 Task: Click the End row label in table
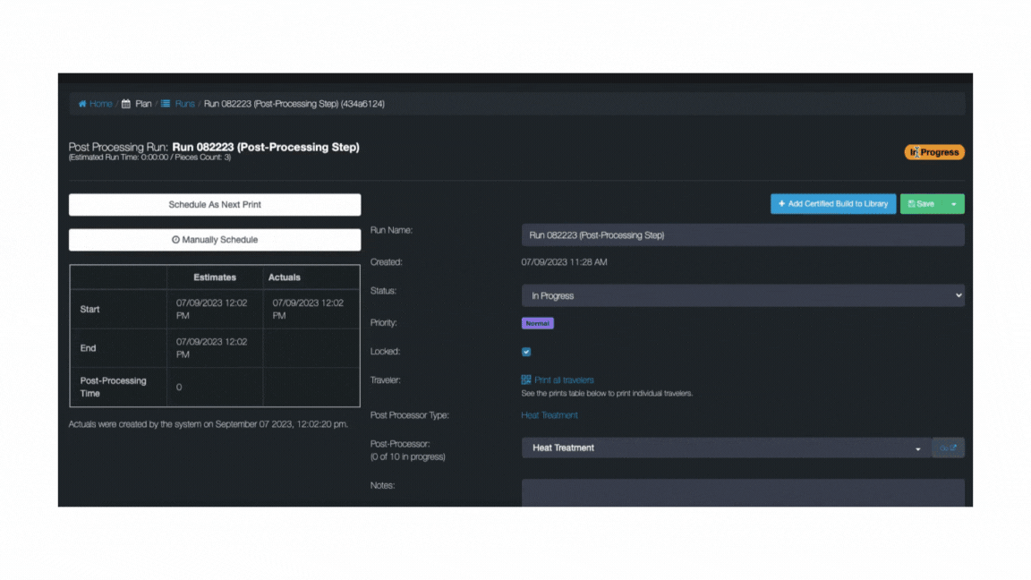[88, 348]
